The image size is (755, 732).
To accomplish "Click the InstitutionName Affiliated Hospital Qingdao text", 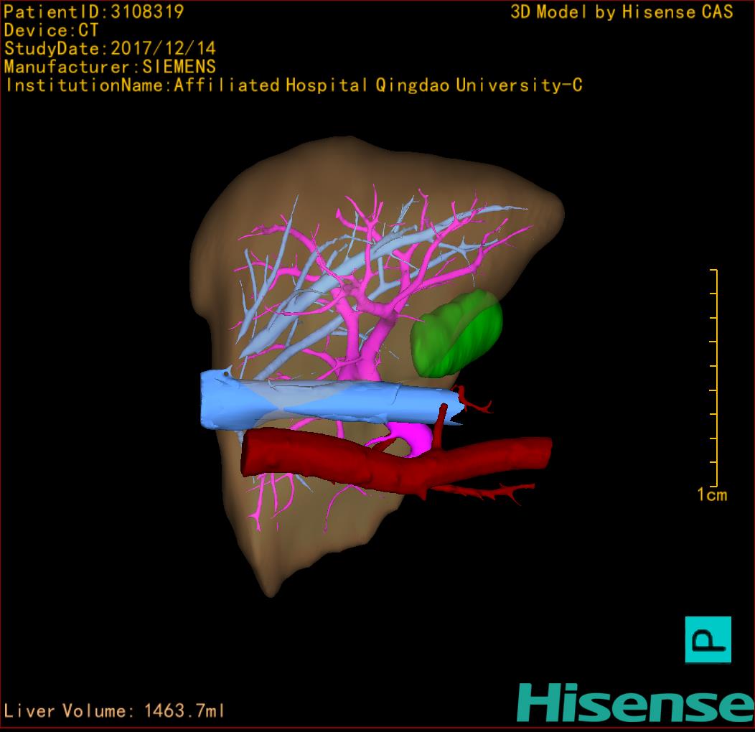I will pos(294,85).
